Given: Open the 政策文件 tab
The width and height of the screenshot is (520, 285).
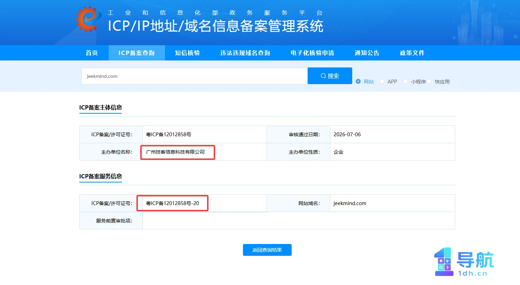Looking at the screenshot, I should point(412,53).
